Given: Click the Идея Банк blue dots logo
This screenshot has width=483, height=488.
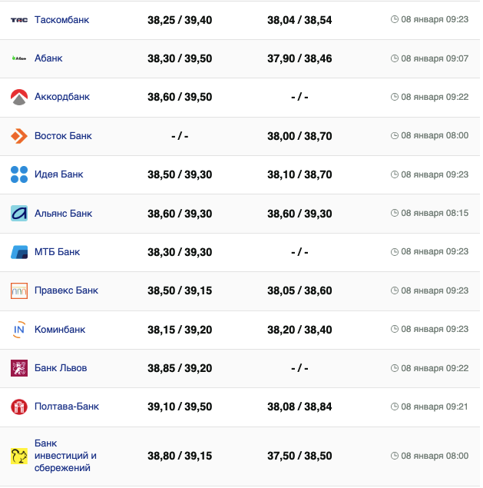Looking at the screenshot, I should 19,174.
